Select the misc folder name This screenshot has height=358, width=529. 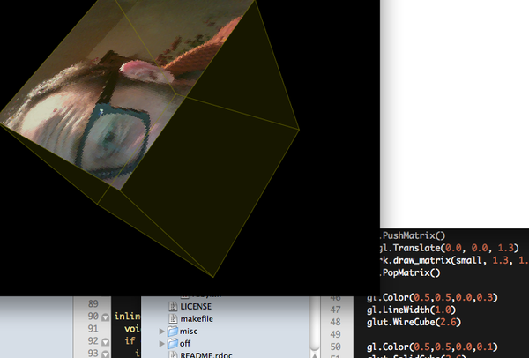(x=189, y=332)
